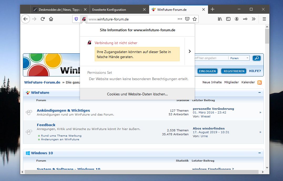
Task: Click the orange RSS feed icon
Action: coord(259,82)
